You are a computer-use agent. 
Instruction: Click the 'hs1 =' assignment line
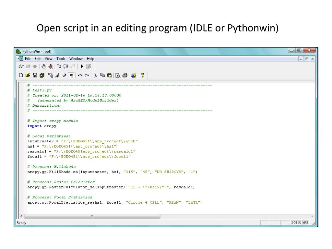[x=72, y=146]
